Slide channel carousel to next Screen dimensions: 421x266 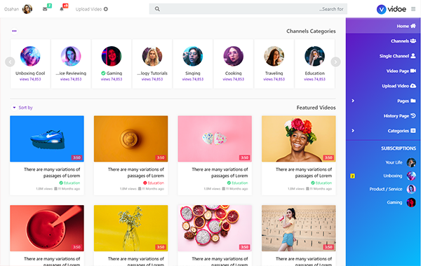[x=335, y=62]
